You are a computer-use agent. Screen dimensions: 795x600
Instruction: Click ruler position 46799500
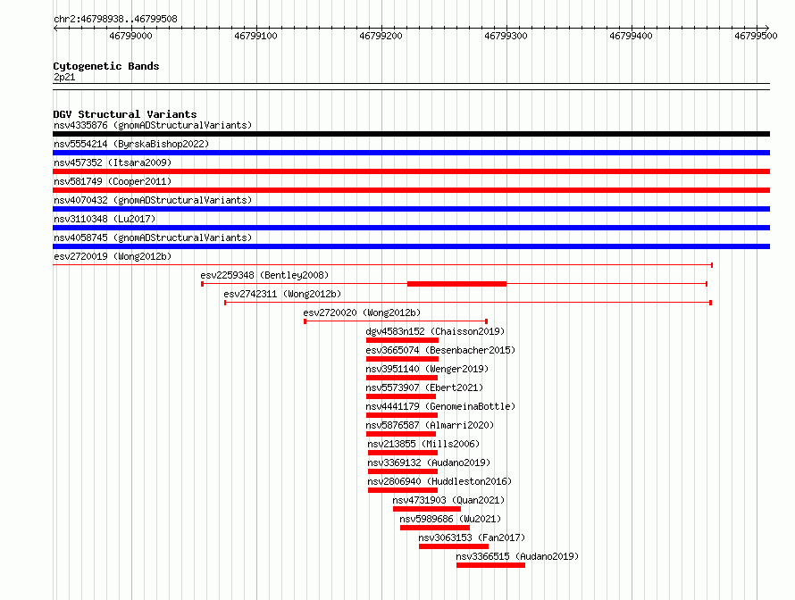tap(756, 36)
